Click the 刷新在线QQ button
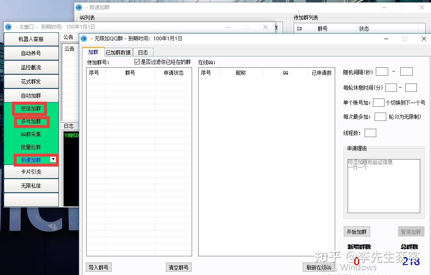Screen dimensions: 431x275 (319, 267)
